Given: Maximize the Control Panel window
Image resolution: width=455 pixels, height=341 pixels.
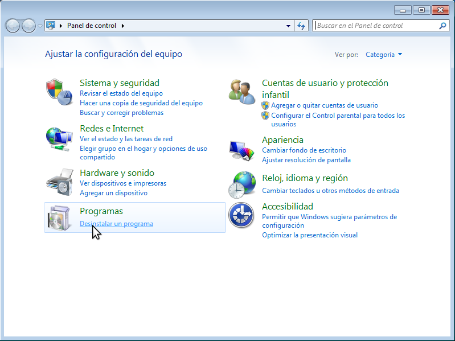Looking at the screenshot, I should [x=421, y=10].
